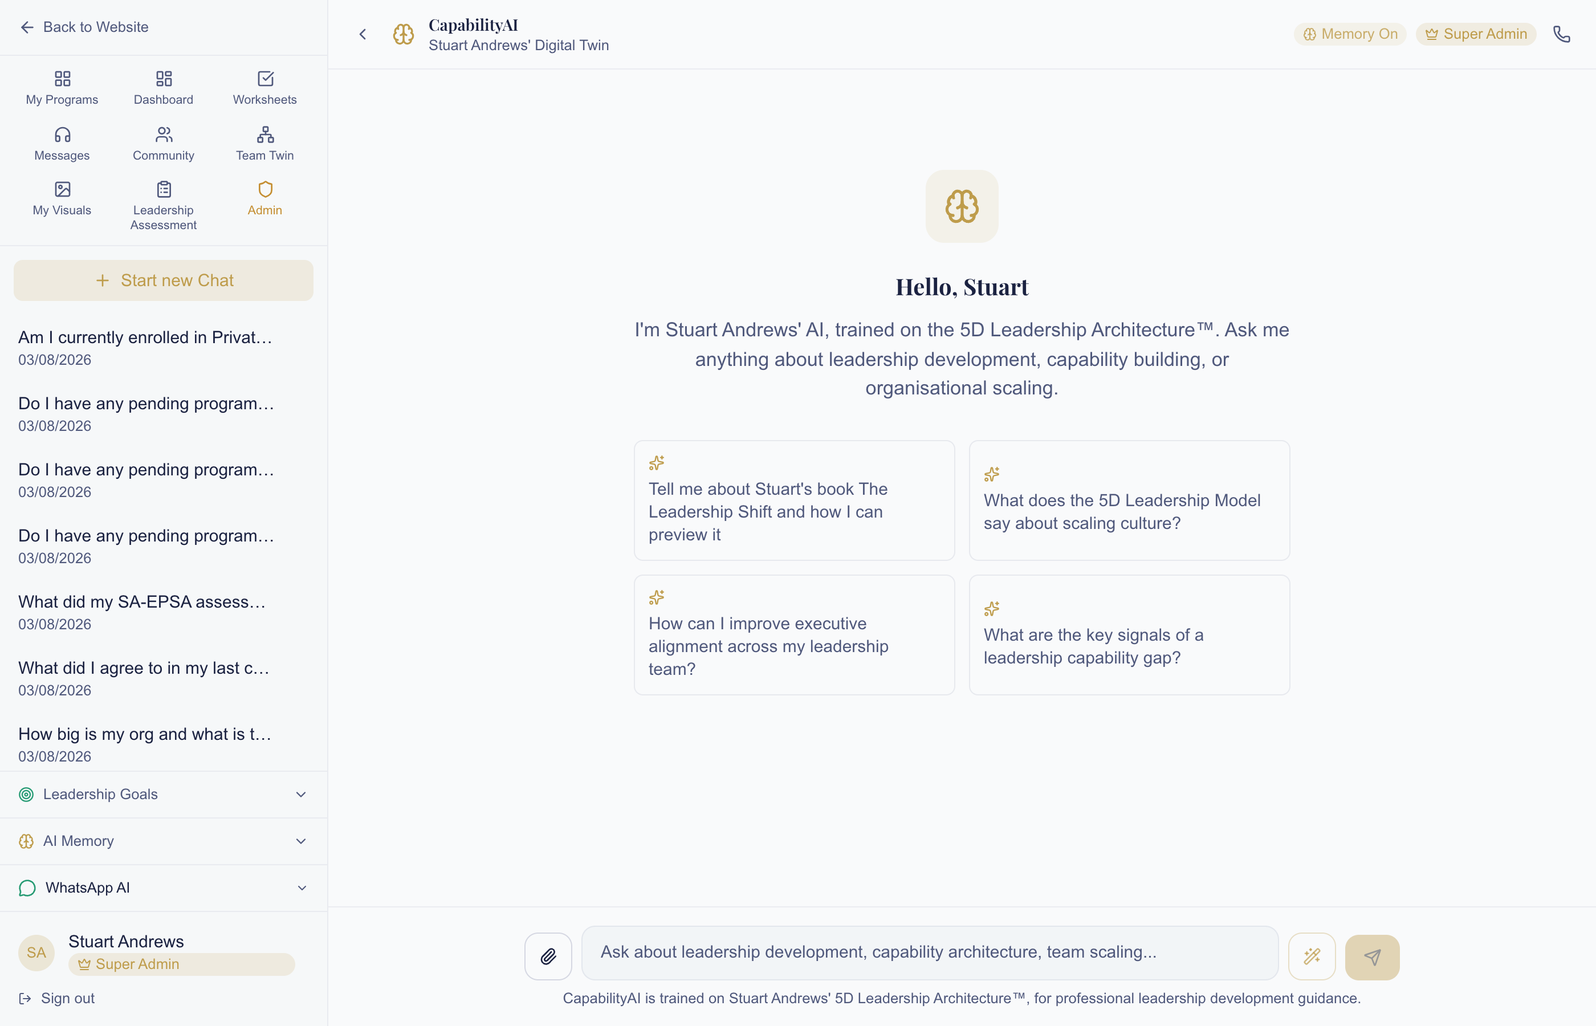
Task: Open My Programs section
Action: tap(62, 88)
